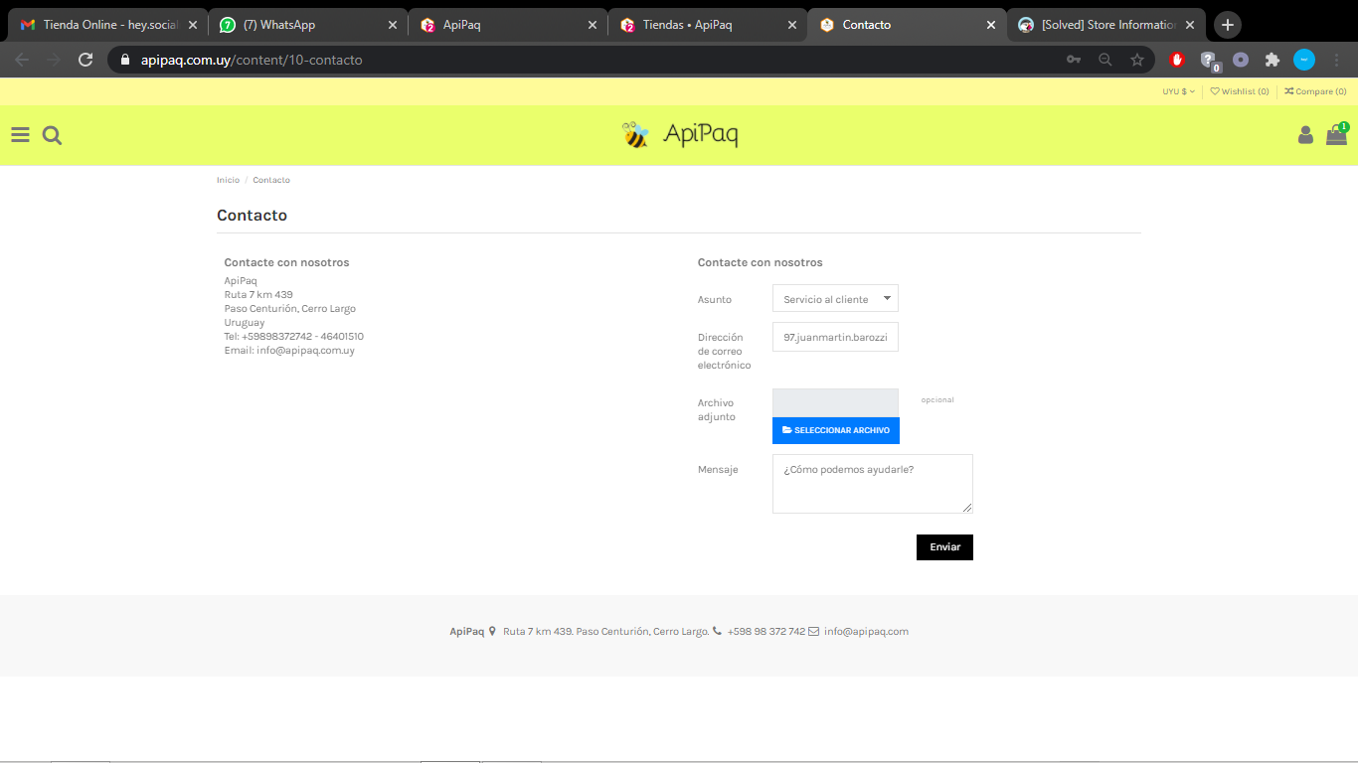Switch to the Tienda Online - hey.social tab
This screenshot has width=1358, height=763.
click(107, 25)
